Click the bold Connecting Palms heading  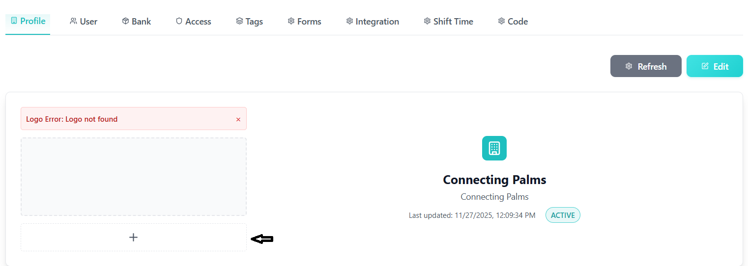click(x=494, y=180)
